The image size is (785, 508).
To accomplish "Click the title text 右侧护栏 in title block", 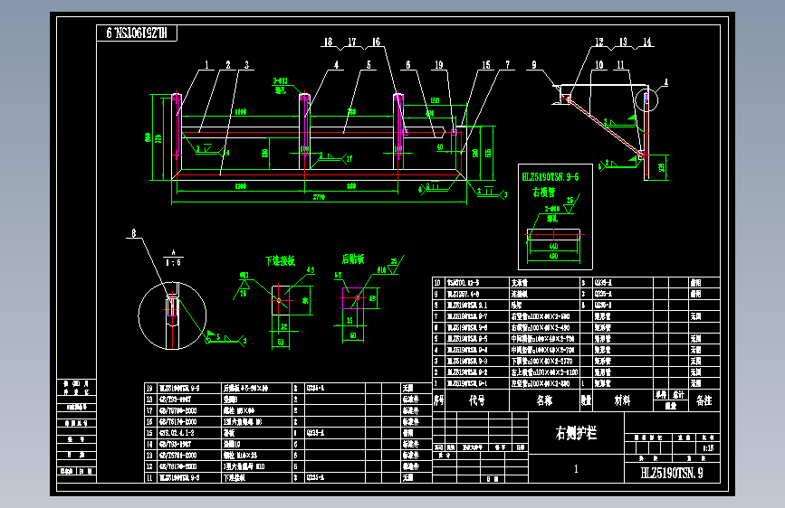I will click(576, 432).
